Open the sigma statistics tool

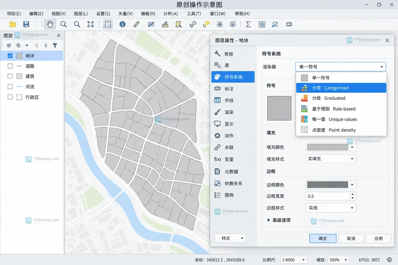coord(248,24)
